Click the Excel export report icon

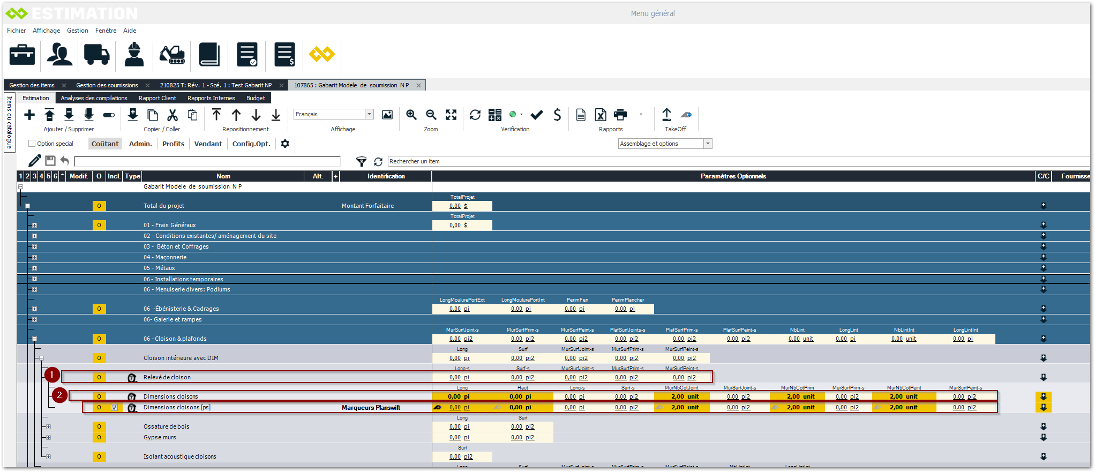(601, 115)
